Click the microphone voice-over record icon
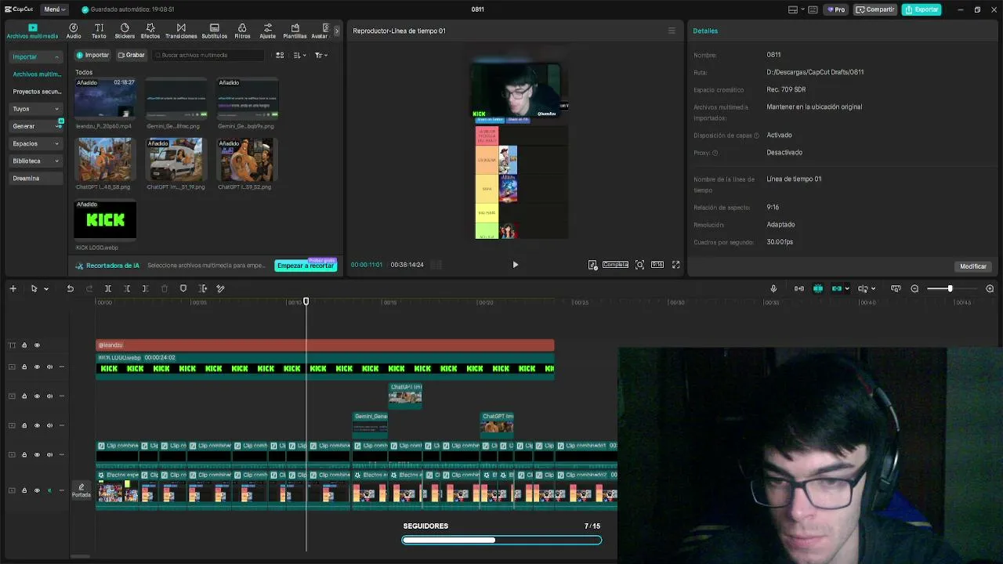The width and height of the screenshot is (1003, 564). pyautogui.click(x=773, y=289)
